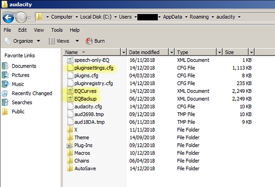The height and width of the screenshot is (187, 275).
Task: Open the File menu
Action: [7, 30]
